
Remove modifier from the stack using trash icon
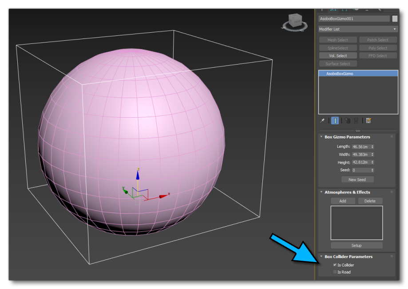pos(356,120)
